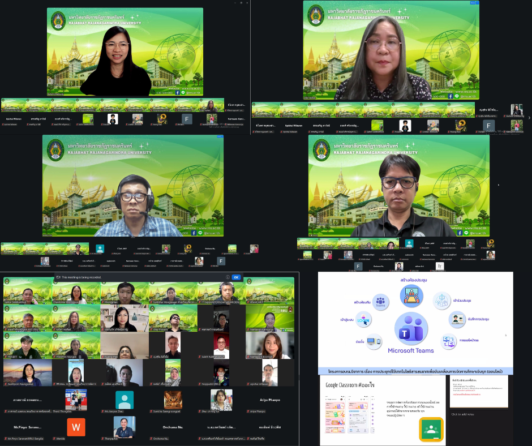Click the gray F avatar in the top-right participant strip

click(488, 126)
